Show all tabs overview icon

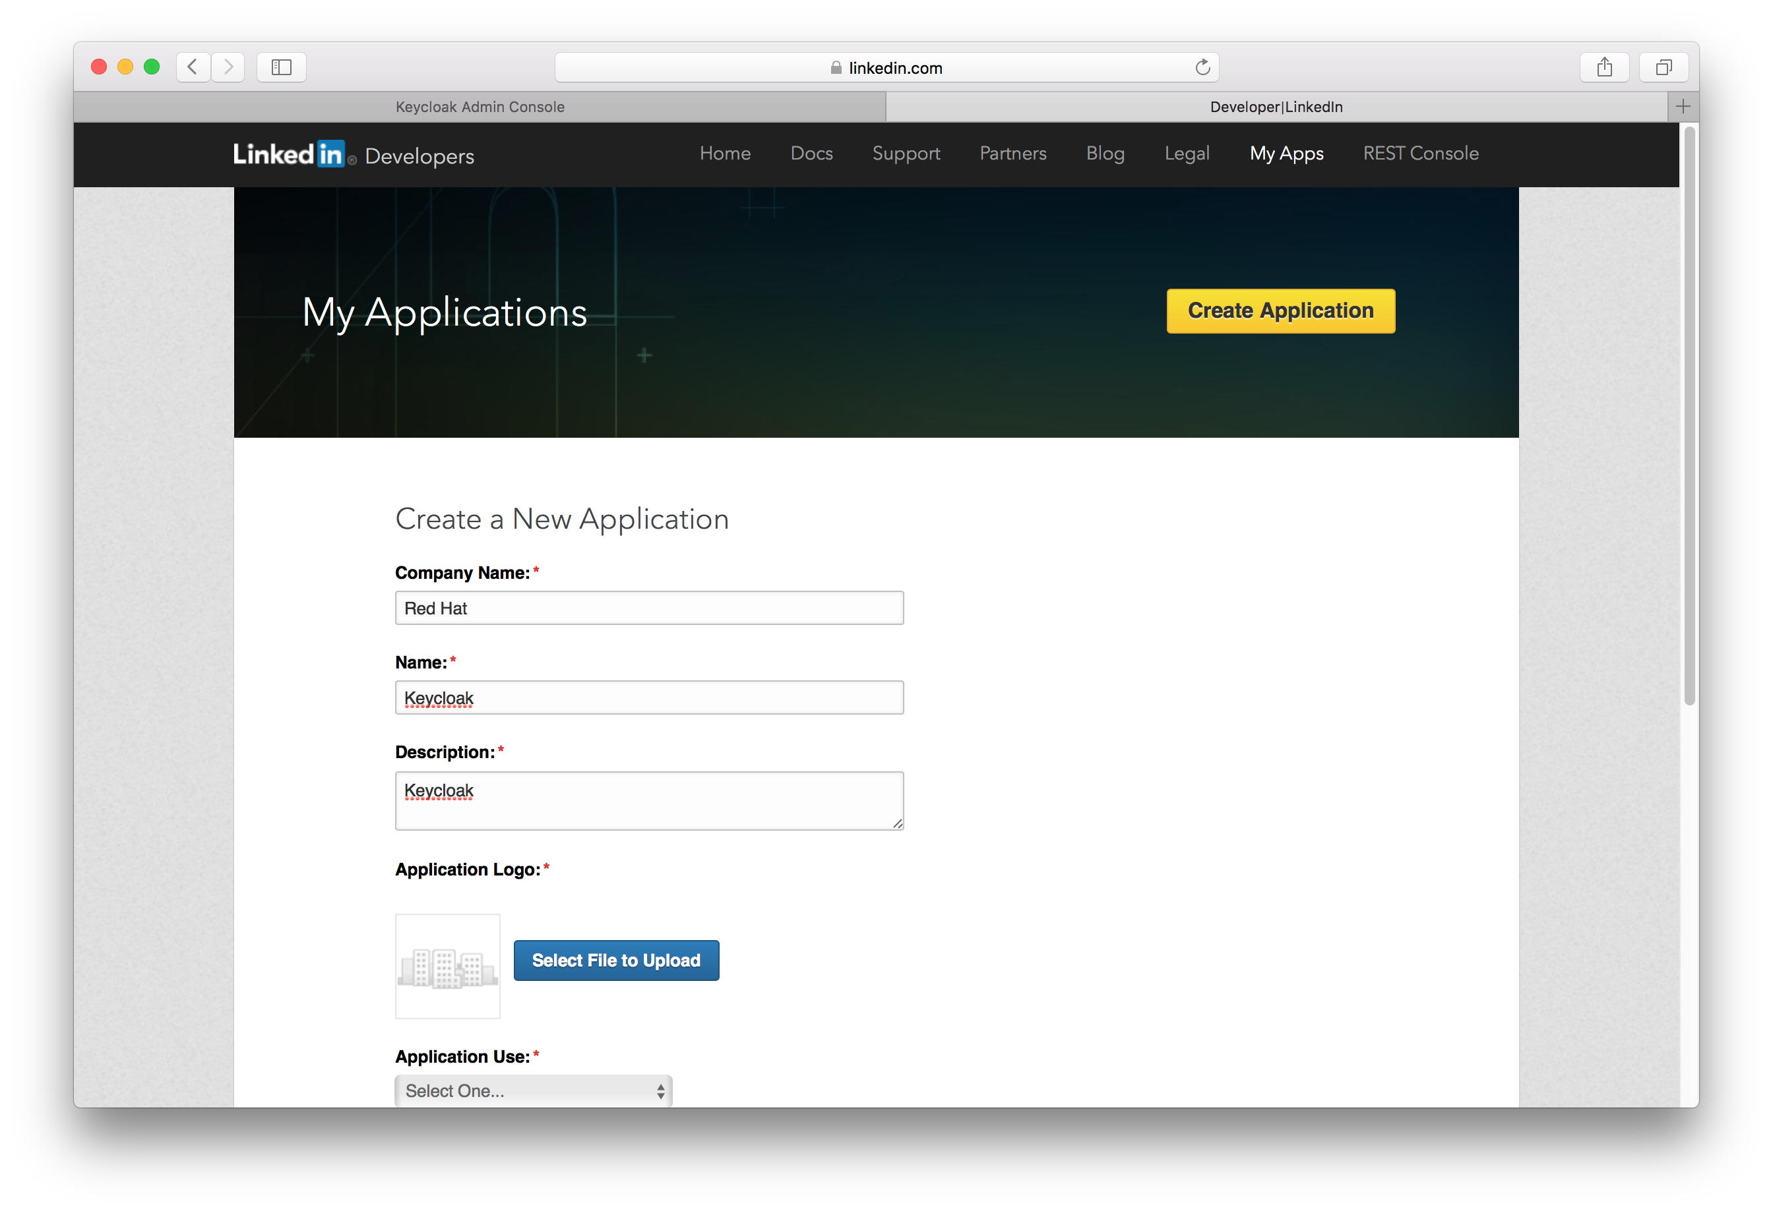pyautogui.click(x=1663, y=67)
